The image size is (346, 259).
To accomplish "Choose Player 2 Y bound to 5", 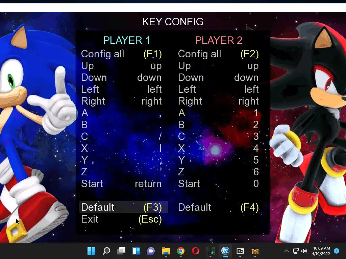I will 218,160.
